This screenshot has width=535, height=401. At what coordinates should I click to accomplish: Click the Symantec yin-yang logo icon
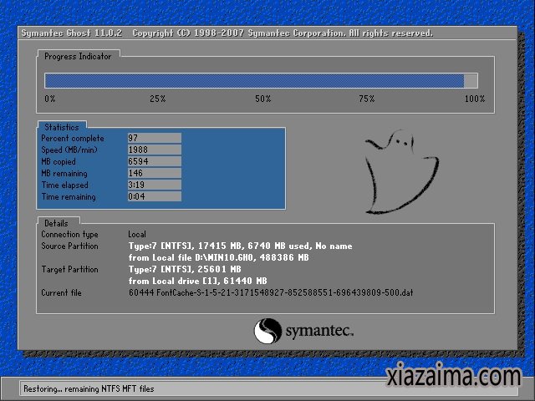pos(267,332)
